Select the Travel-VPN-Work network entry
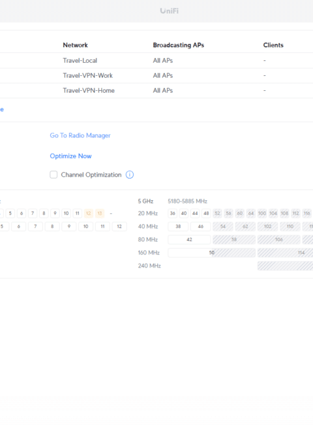This screenshot has height=425, width=313. point(88,75)
